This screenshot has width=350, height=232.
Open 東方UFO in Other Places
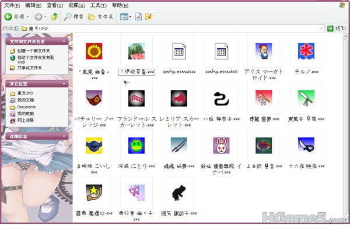pyautogui.click(x=25, y=93)
